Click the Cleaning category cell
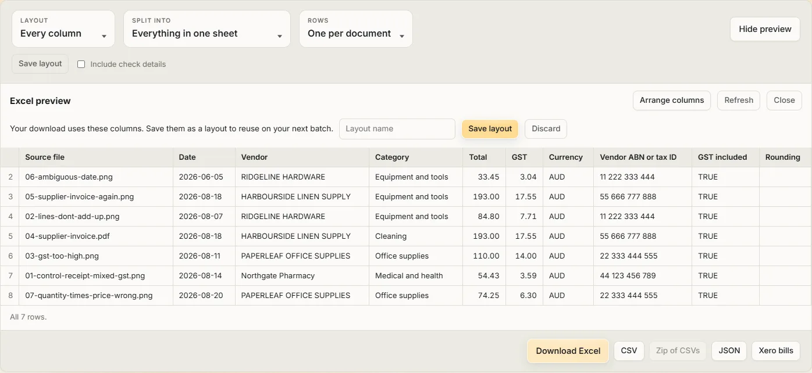Image resolution: width=812 pixels, height=373 pixels. tap(416, 236)
